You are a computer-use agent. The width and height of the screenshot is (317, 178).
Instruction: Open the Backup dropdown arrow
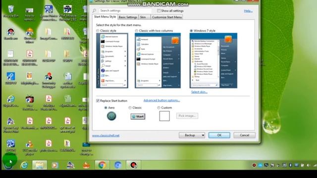pos(203,135)
